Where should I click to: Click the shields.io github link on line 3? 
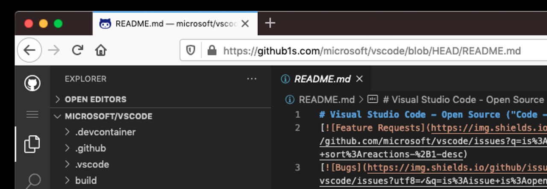pos(457,168)
